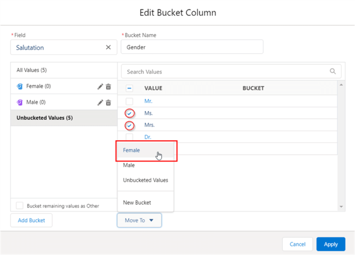The height and width of the screenshot is (255, 355).
Task: Open the Move To dropdown
Action: click(x=139, y=220)
